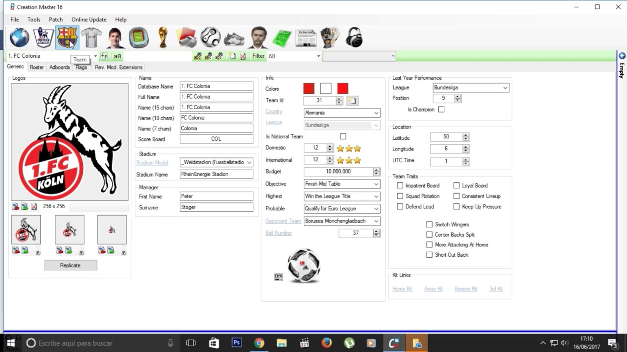Screen dimensions: 627x352
Task: Open the Headphones audio icon
Action: click(x=354, y=38)
